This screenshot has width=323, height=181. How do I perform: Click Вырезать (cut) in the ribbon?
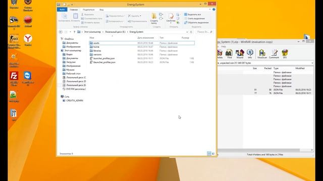[x=87, y=15]
